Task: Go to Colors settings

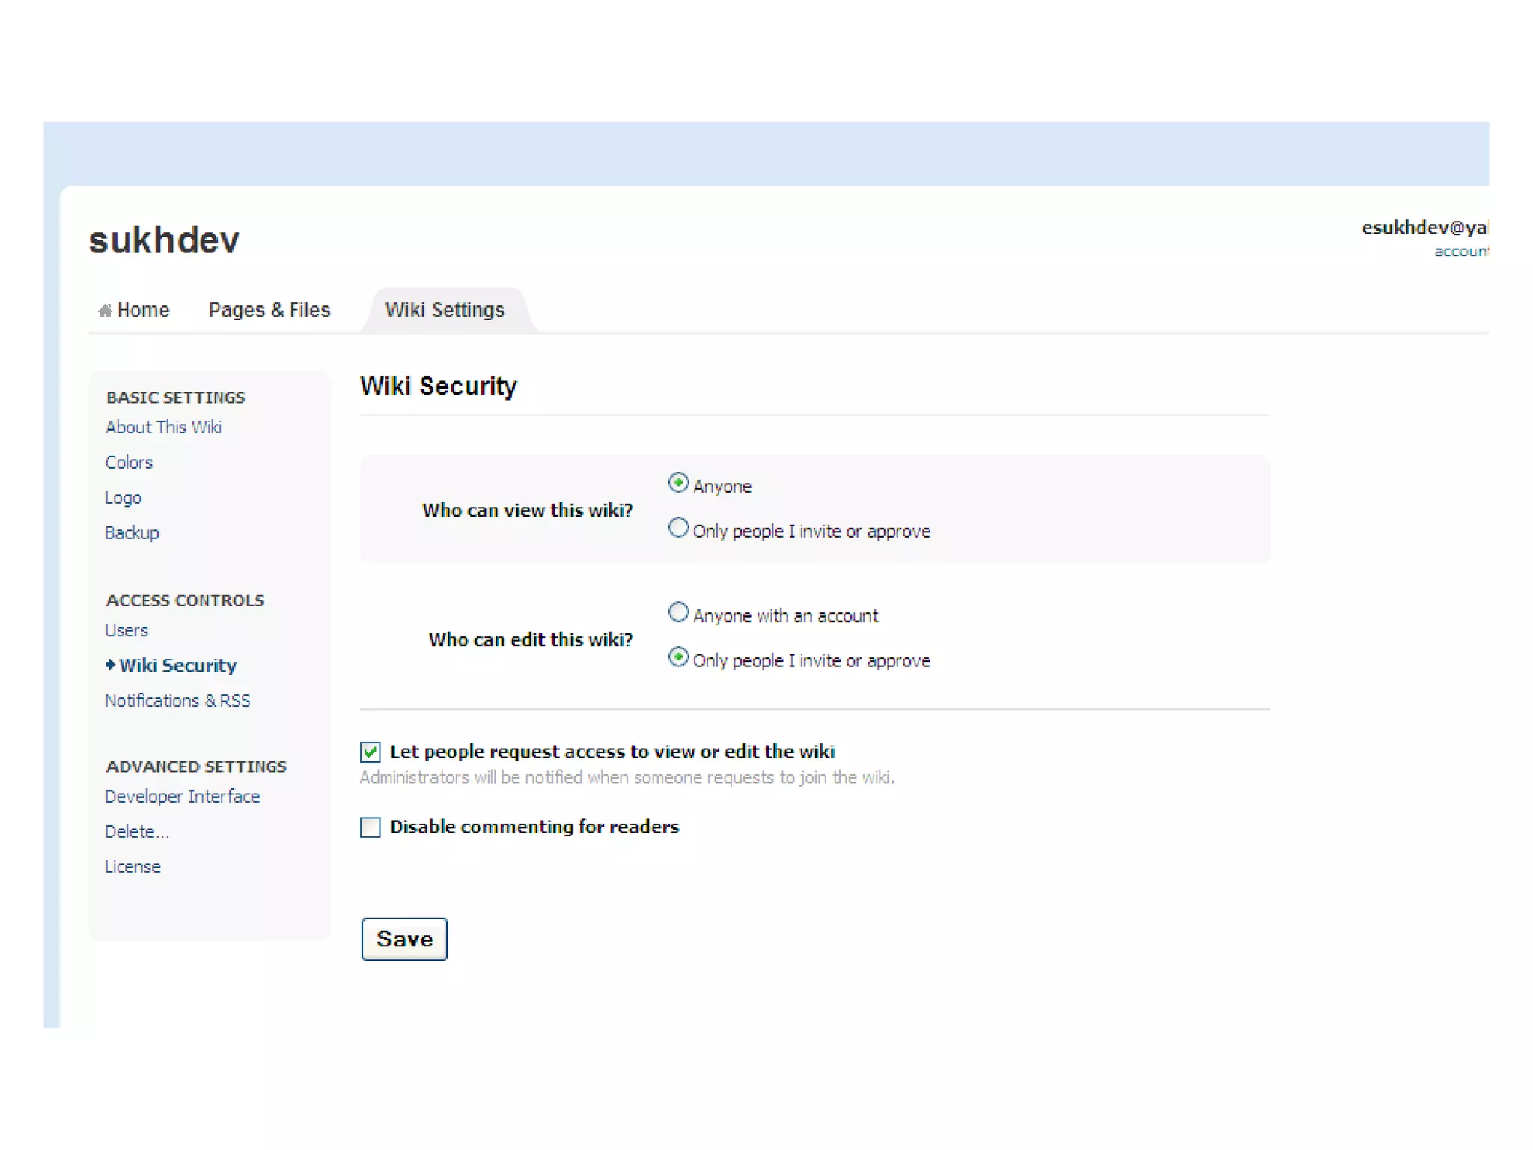Action: click(x=129, y=463)
